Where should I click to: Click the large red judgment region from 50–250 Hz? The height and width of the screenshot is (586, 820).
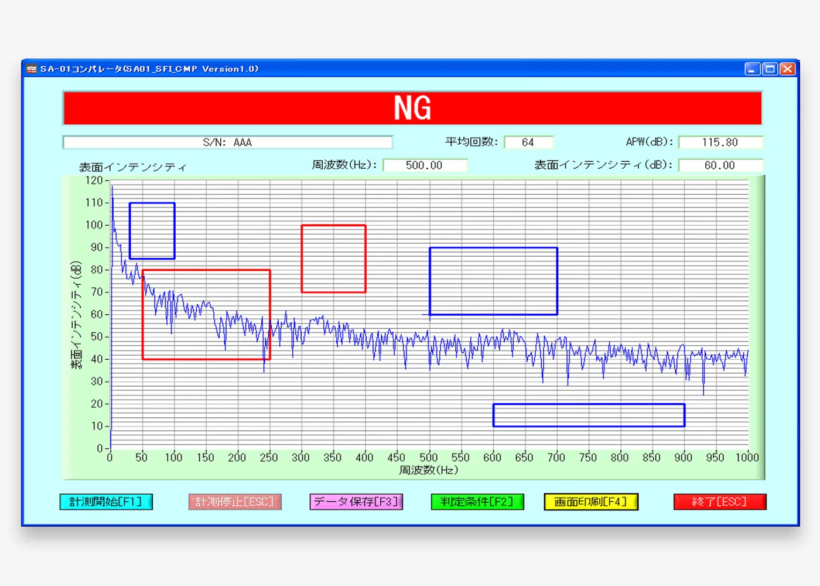point(206,315)
